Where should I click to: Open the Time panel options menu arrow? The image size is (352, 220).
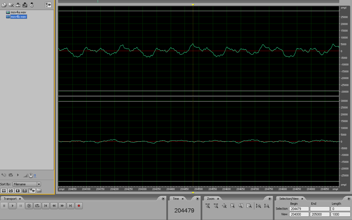click(x=198, y=199)
